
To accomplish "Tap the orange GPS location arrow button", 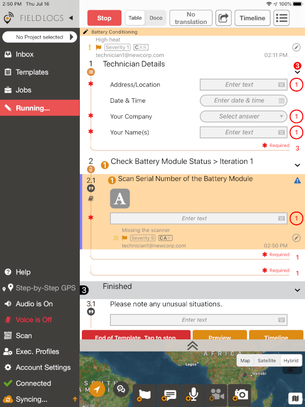I will [97, 389].
